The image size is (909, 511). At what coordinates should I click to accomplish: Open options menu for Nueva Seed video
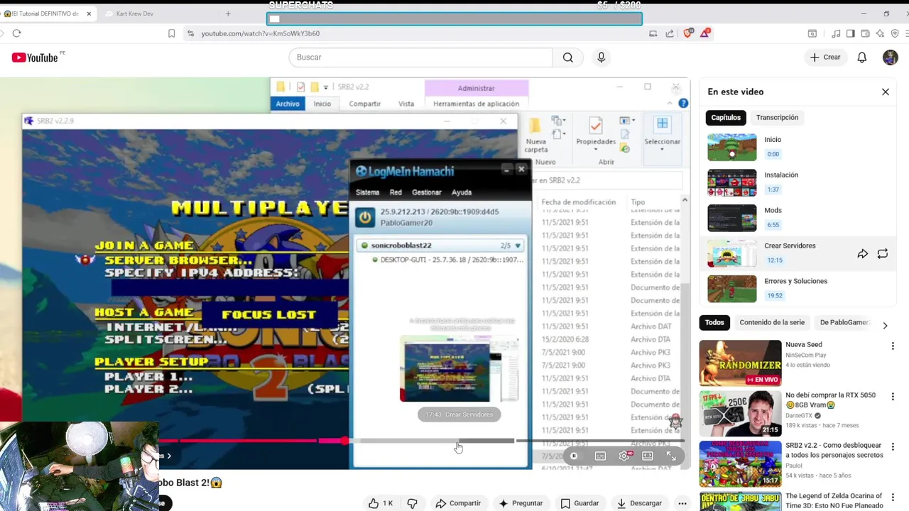(893, 346)
